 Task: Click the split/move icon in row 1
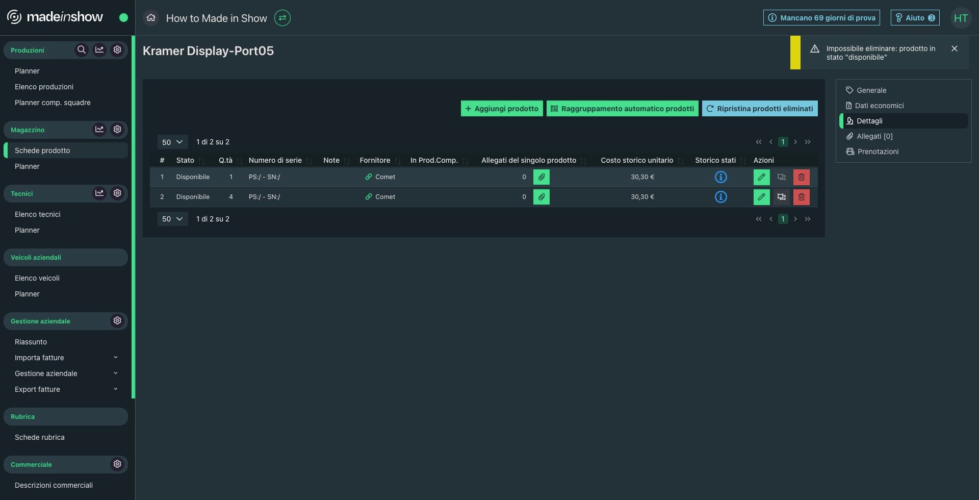click(782, 177)
